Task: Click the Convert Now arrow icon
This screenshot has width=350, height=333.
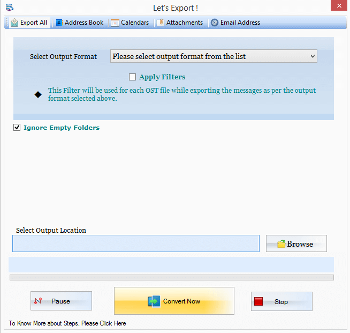Action: click(154, 301)
